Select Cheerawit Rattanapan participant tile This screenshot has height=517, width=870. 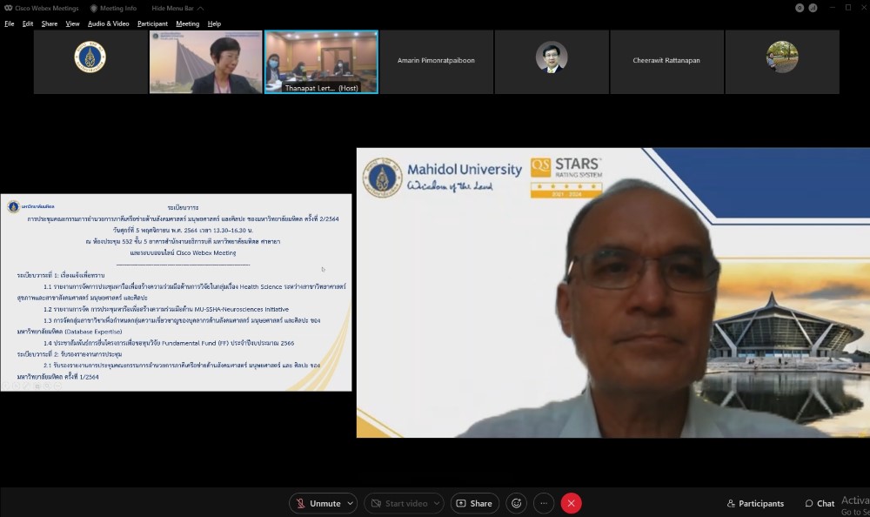pos(666,61)
